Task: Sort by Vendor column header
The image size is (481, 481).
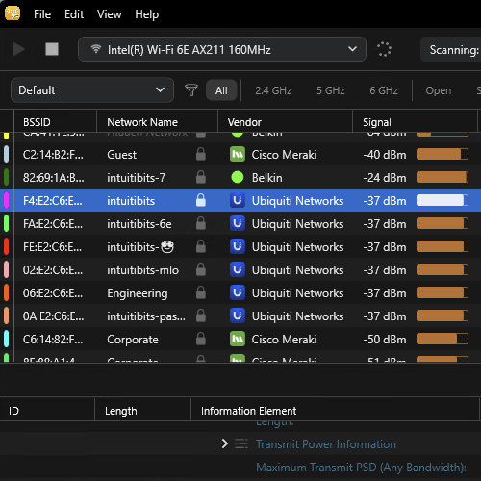Action: click(285, 122)
